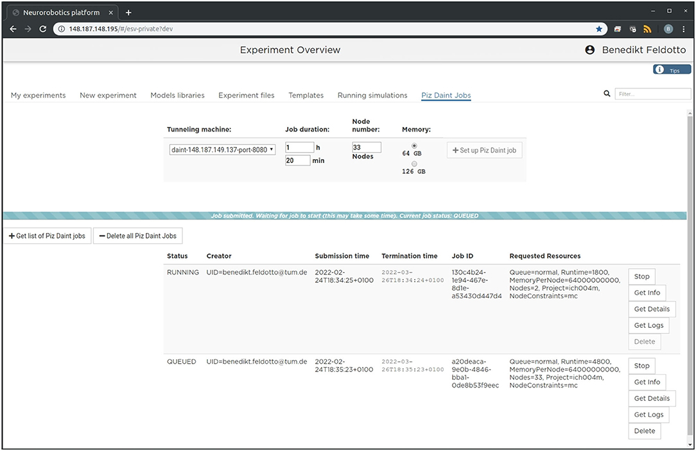696x451 pixels.
Task: Stop the QUEUED job
Action: (641, 366)
